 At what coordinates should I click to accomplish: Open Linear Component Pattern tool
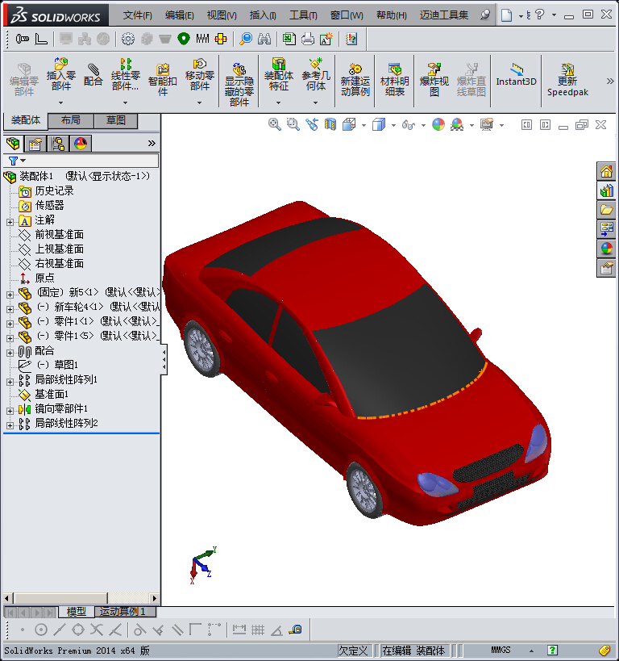pyautogui.click(x=125, y=74)
